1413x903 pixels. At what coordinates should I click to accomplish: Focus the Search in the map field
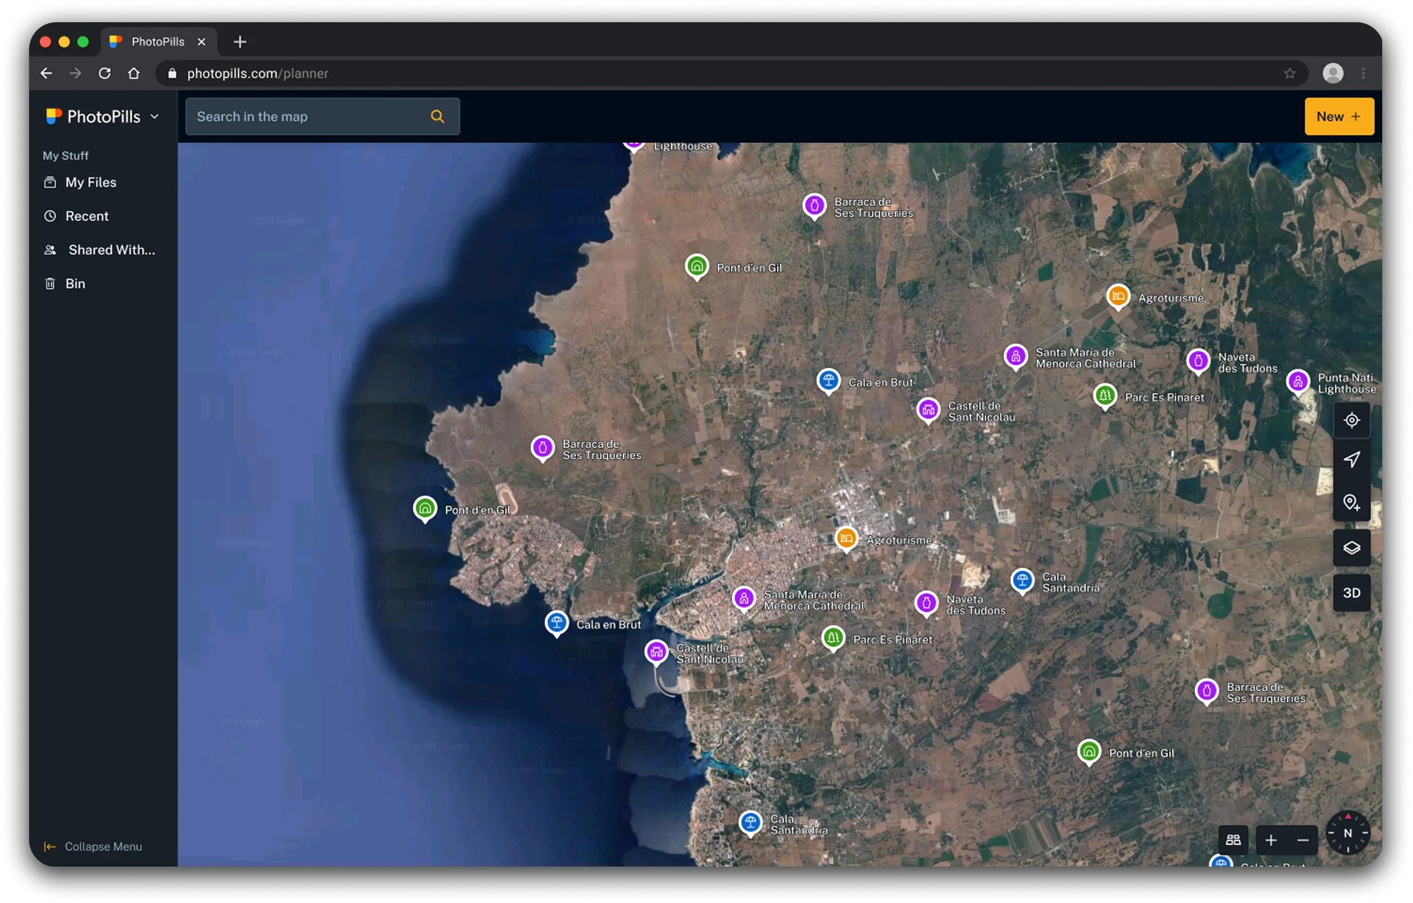coord(322,116)
